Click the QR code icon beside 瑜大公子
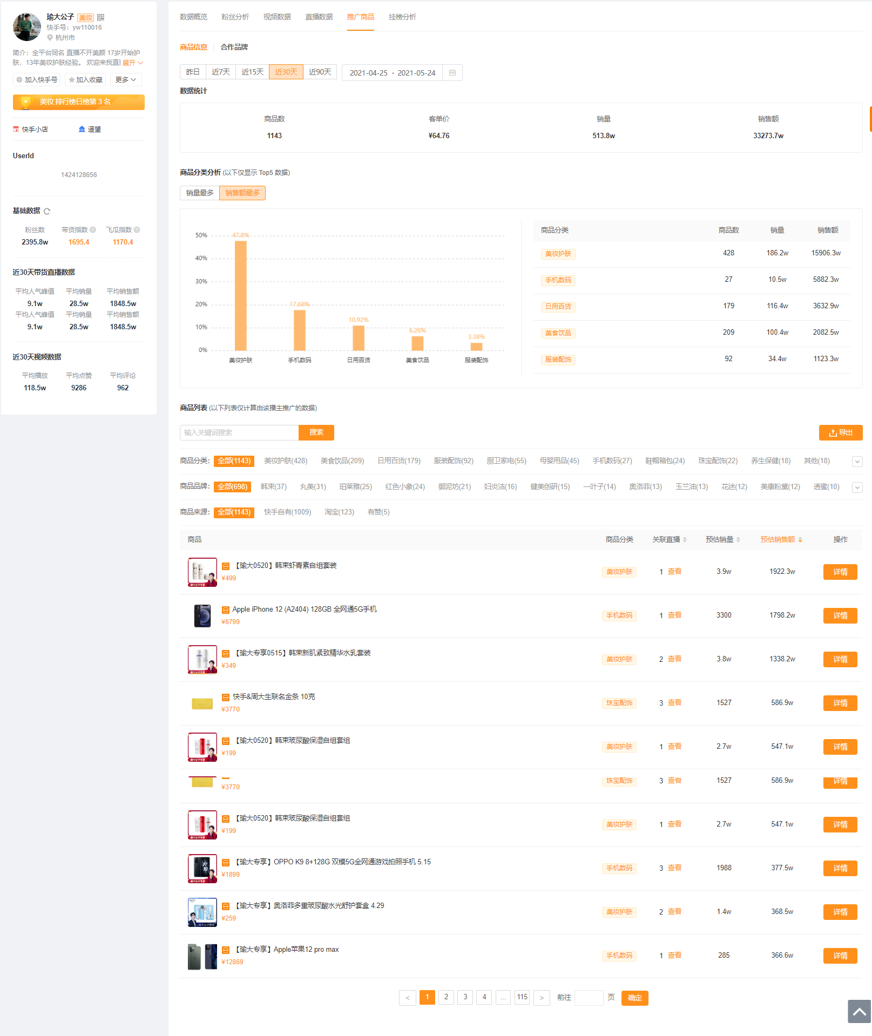 (x=100, y=17)
